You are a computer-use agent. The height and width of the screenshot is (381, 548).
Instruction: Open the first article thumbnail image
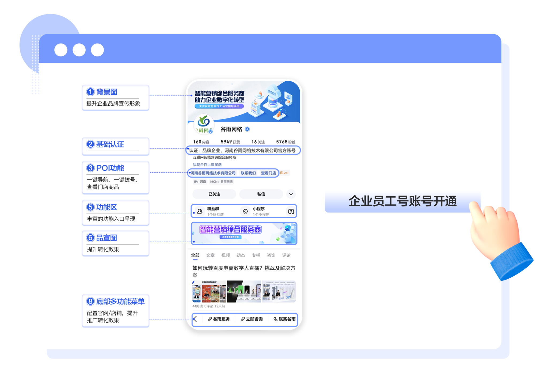coord(209,291)
